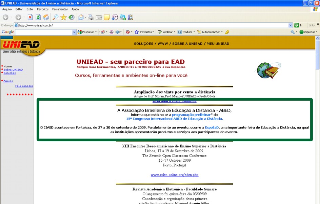Viewport: 320px width, 204px height.
Task: Click the Google logo on toolbar
Action: (8, 32)
